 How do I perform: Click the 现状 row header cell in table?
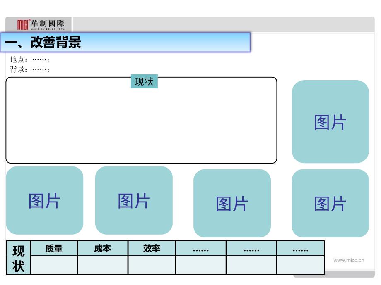tap(19, 258)
